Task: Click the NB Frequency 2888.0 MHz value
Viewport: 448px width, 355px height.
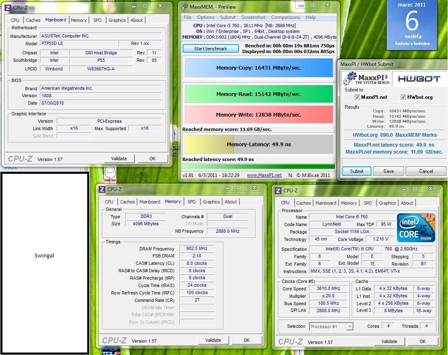Action: (x=227, y=231)
